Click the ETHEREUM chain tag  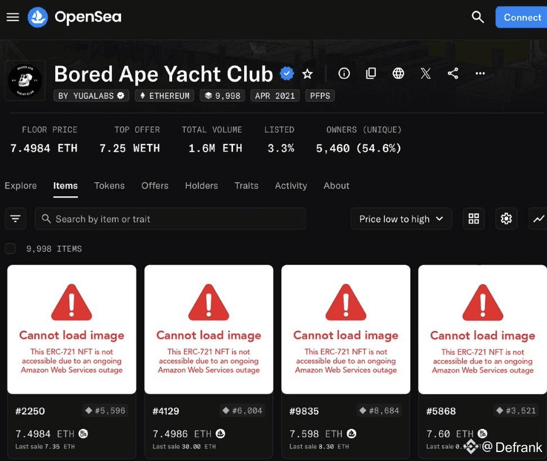click(x=165, y=96)
